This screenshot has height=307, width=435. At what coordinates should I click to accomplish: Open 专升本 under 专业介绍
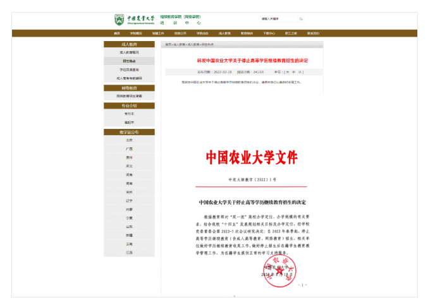129,114
